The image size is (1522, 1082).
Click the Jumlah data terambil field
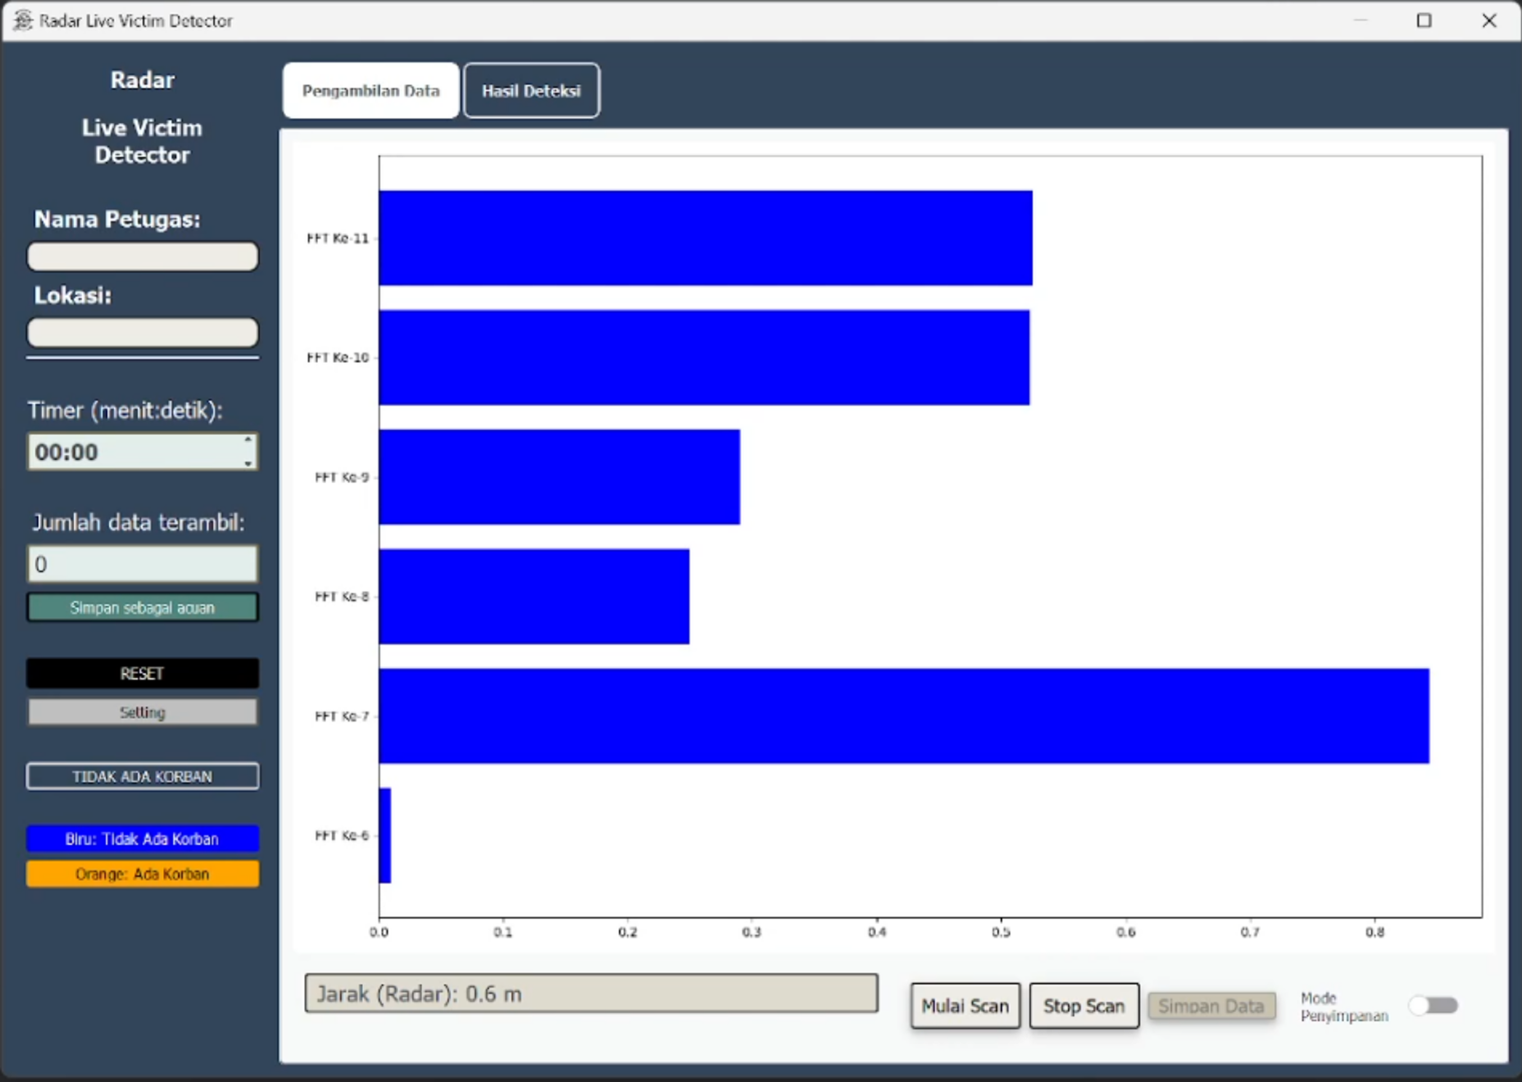click(143, 564)
